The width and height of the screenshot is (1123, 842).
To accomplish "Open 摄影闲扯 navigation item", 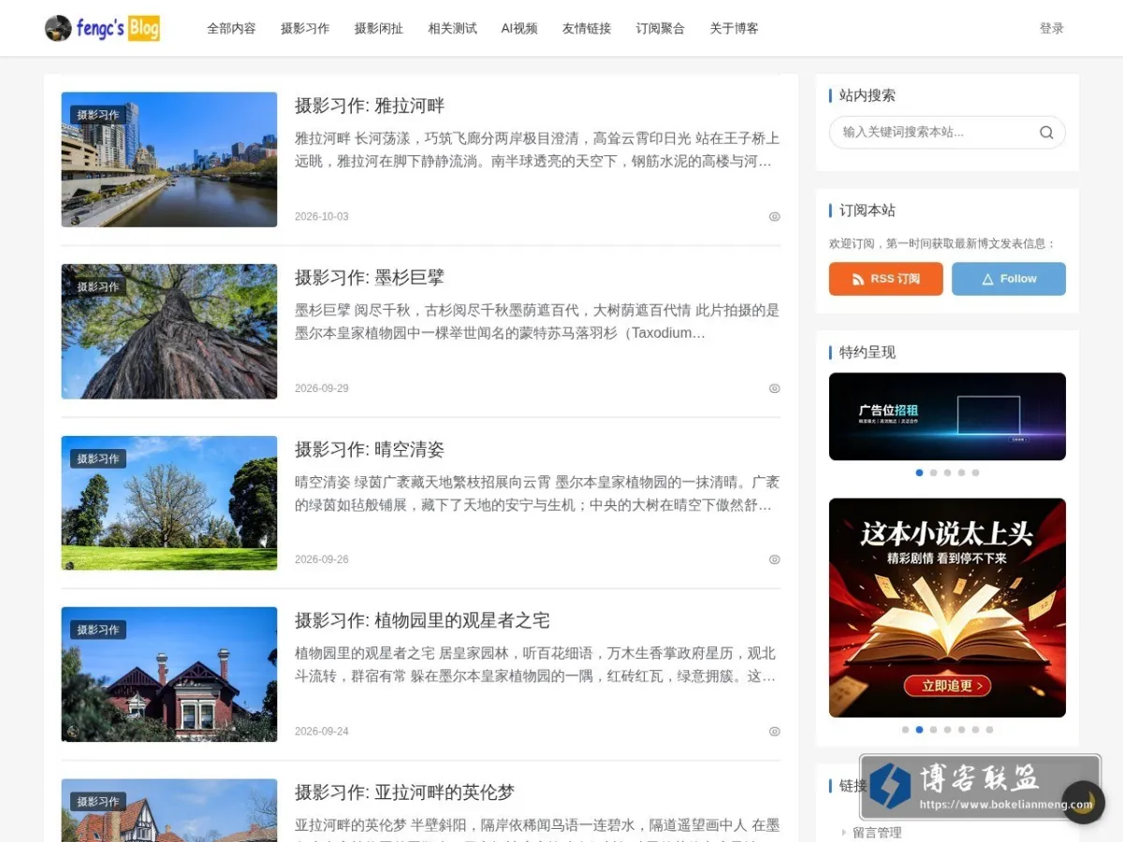I will 379,28.
